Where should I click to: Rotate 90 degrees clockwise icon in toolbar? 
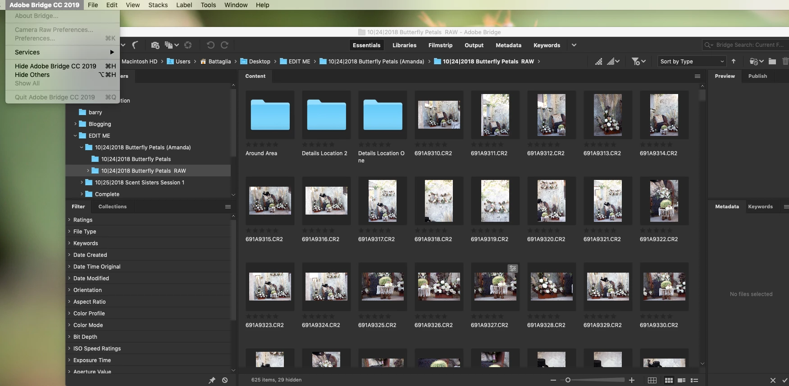point(224,45)
